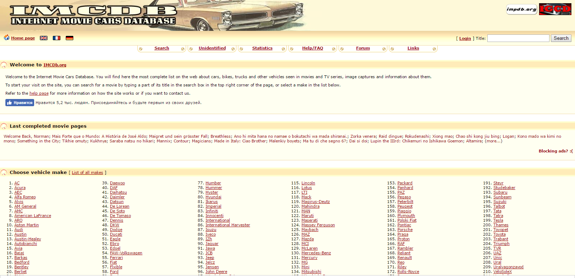Select the Hummer make

[x=214, y=188]
